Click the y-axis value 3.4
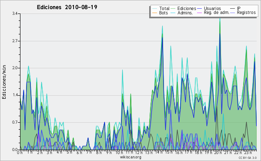Viewport: 261px width, 161px height. coord(15,13)
